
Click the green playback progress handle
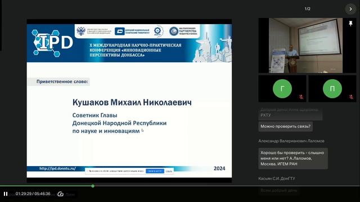[93, 186]
